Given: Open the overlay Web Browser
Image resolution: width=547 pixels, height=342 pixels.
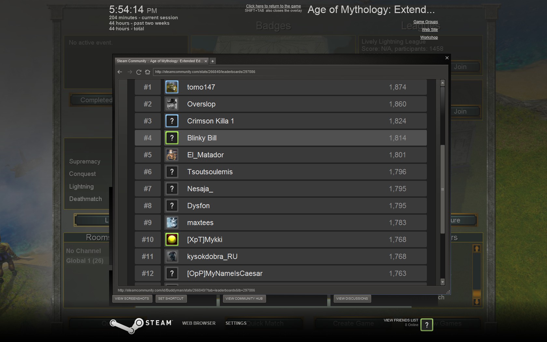Looking at the screenshot, I should (x=199, y=323).
